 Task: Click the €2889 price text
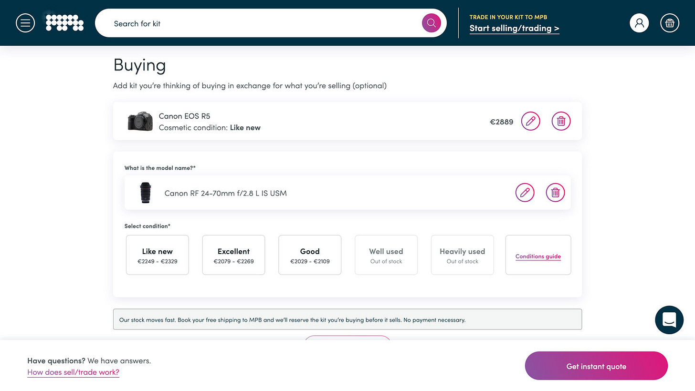point(502,122)
